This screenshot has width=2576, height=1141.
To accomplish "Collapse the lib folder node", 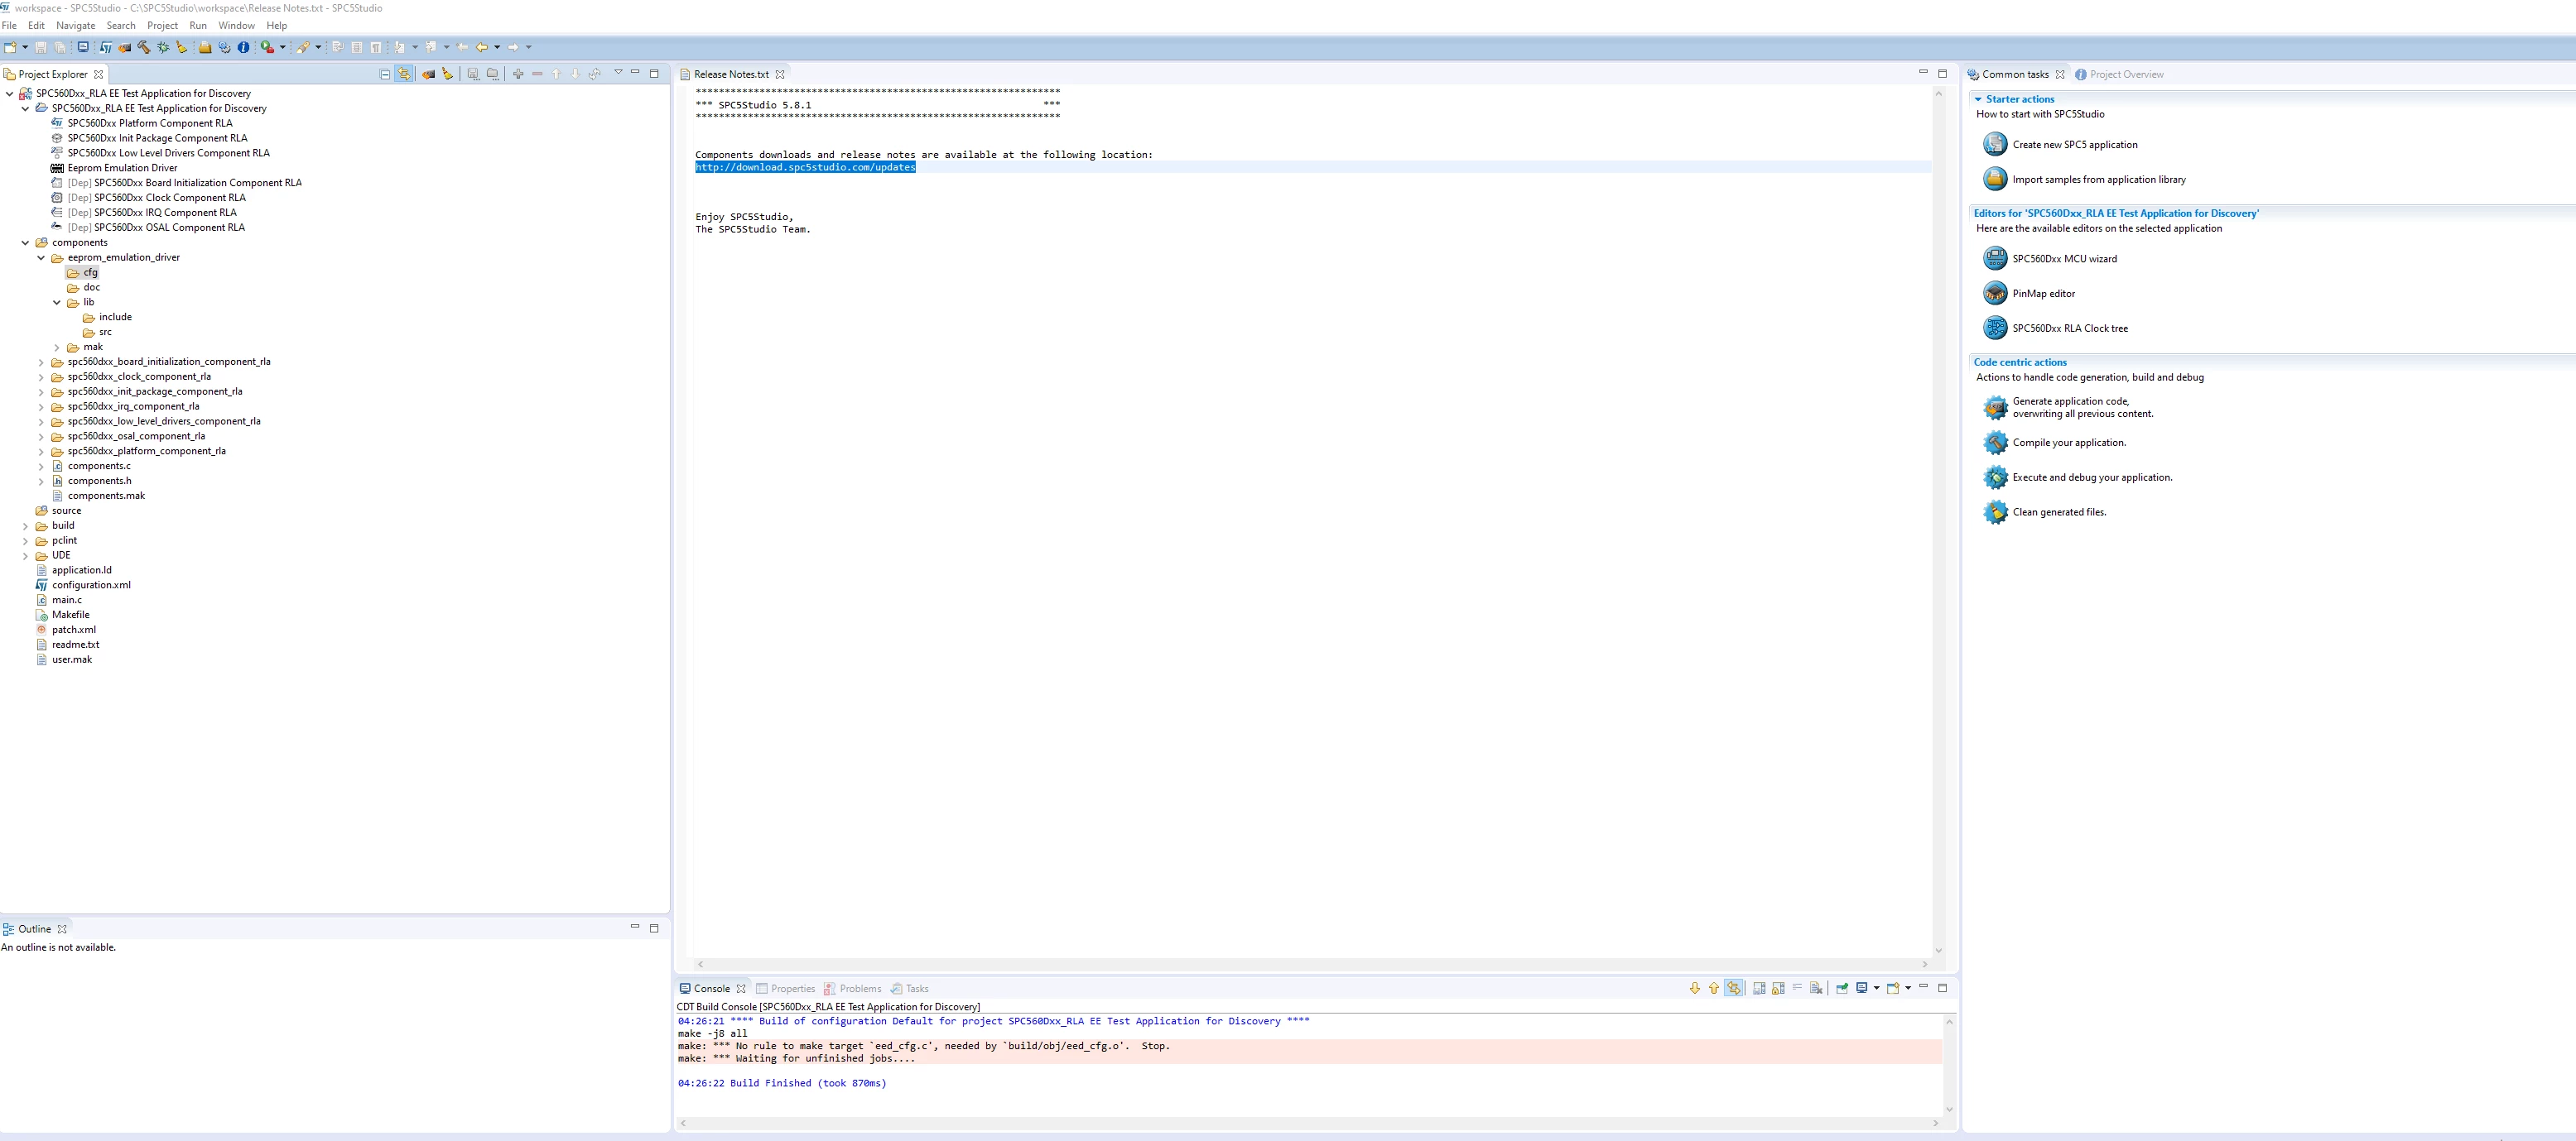I will click(57, 303).
